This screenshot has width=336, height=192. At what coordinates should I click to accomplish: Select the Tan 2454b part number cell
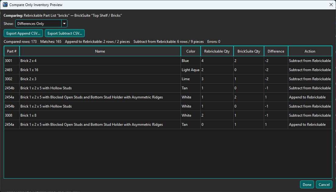[12, 88]
